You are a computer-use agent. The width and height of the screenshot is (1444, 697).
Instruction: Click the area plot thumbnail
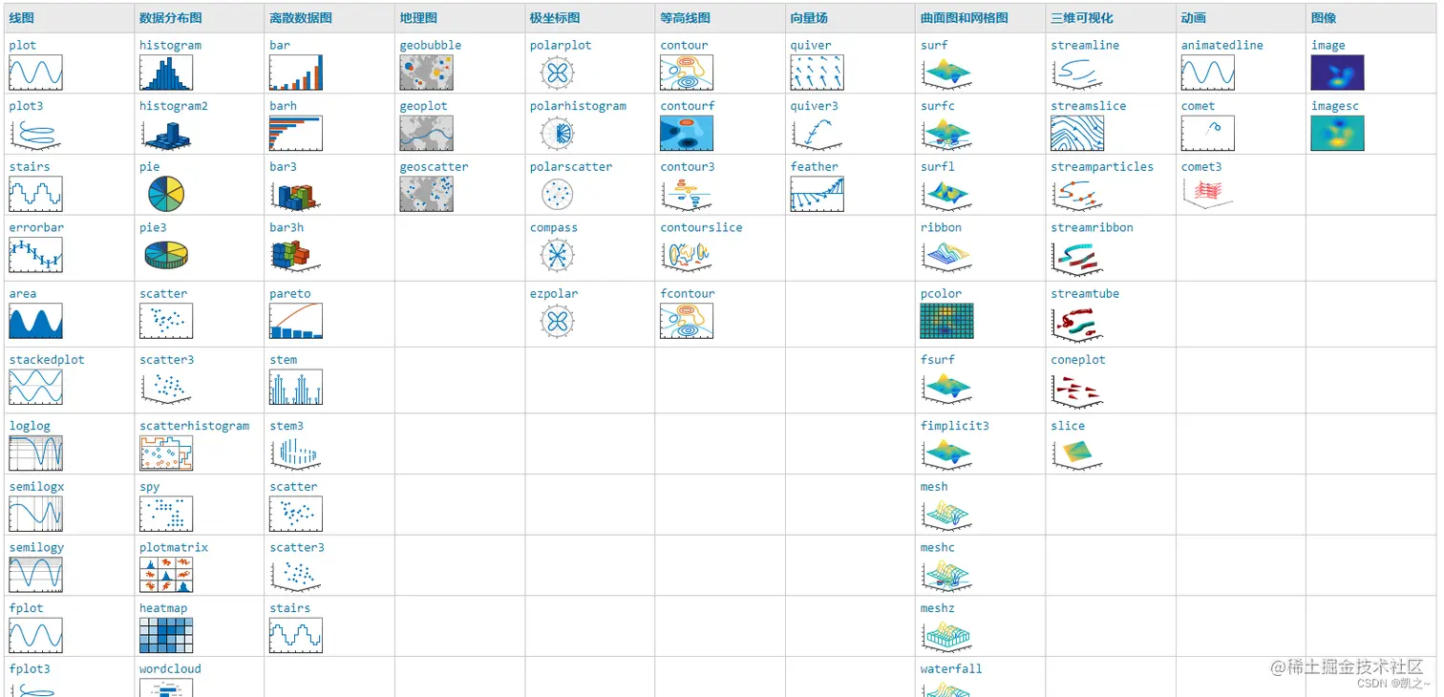tap(35, 321)
